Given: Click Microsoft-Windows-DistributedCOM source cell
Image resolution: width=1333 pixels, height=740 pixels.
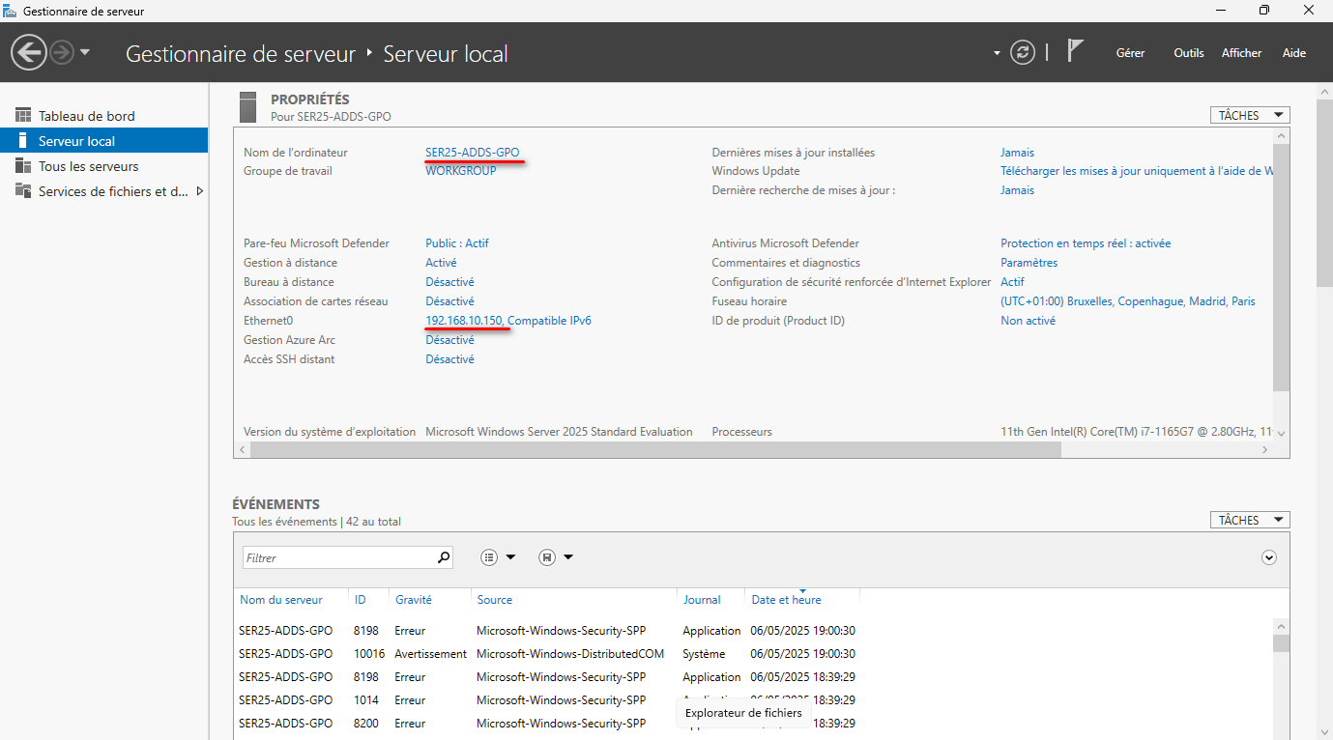Looking at the screenshot, I should coord(570,654).
